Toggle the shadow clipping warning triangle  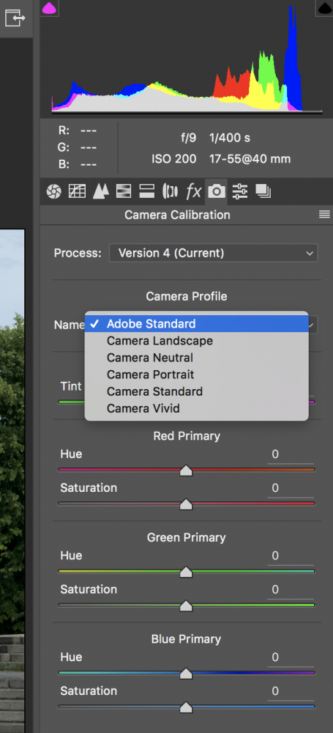[49, 8]
